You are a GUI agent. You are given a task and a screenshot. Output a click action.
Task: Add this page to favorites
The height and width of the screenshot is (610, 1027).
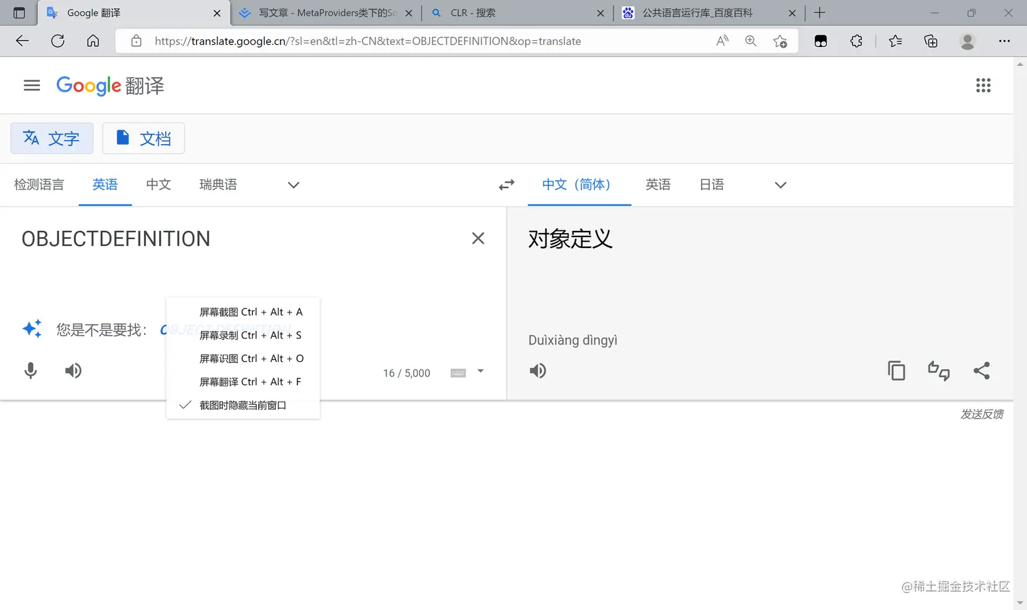[x=780, y=41]
